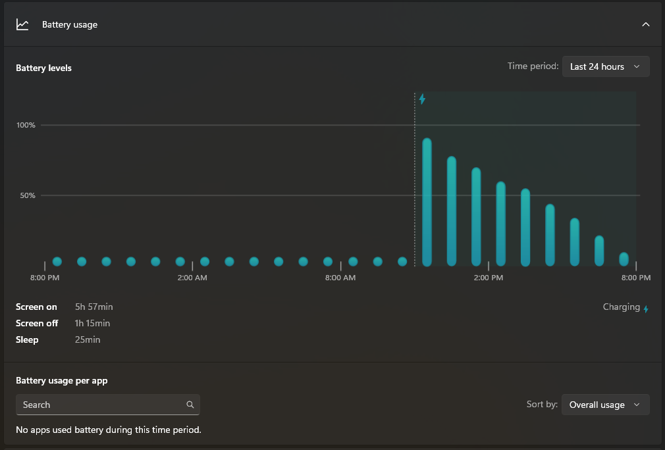Viewport: 665px width, 450px height.
Task: Click the lightning icon beside Charging legend
Action: tap(646, 309)
